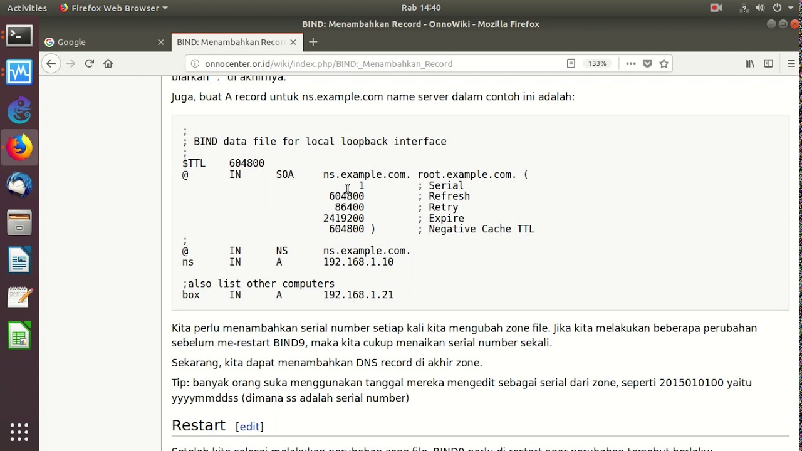Click the ; Negative Cache TTL comment
Image resolution: width=802 pixels, height=451 pixels.
pos(476,229)
